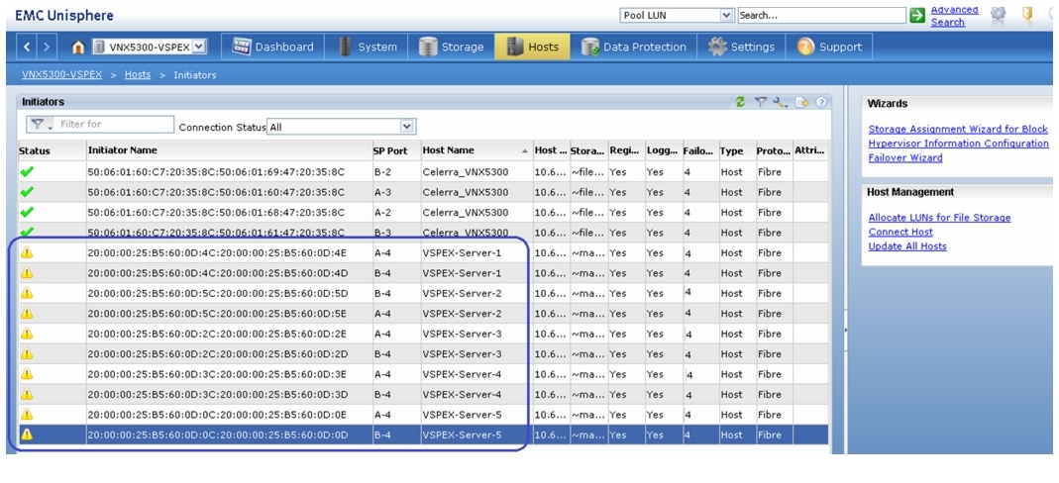Open the Data Protection tab

pos(634,47)
